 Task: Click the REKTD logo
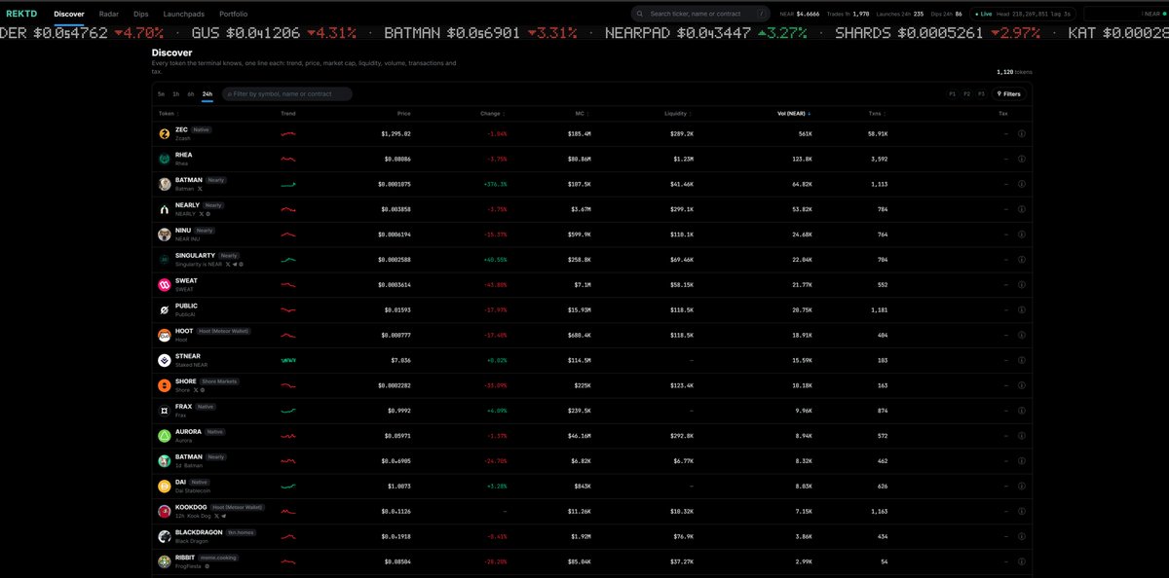[21, 15]
